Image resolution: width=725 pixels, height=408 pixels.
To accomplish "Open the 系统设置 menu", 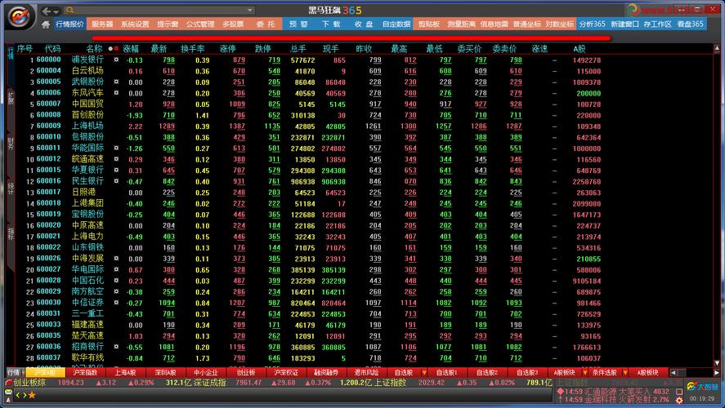I will tap(135, 24).
